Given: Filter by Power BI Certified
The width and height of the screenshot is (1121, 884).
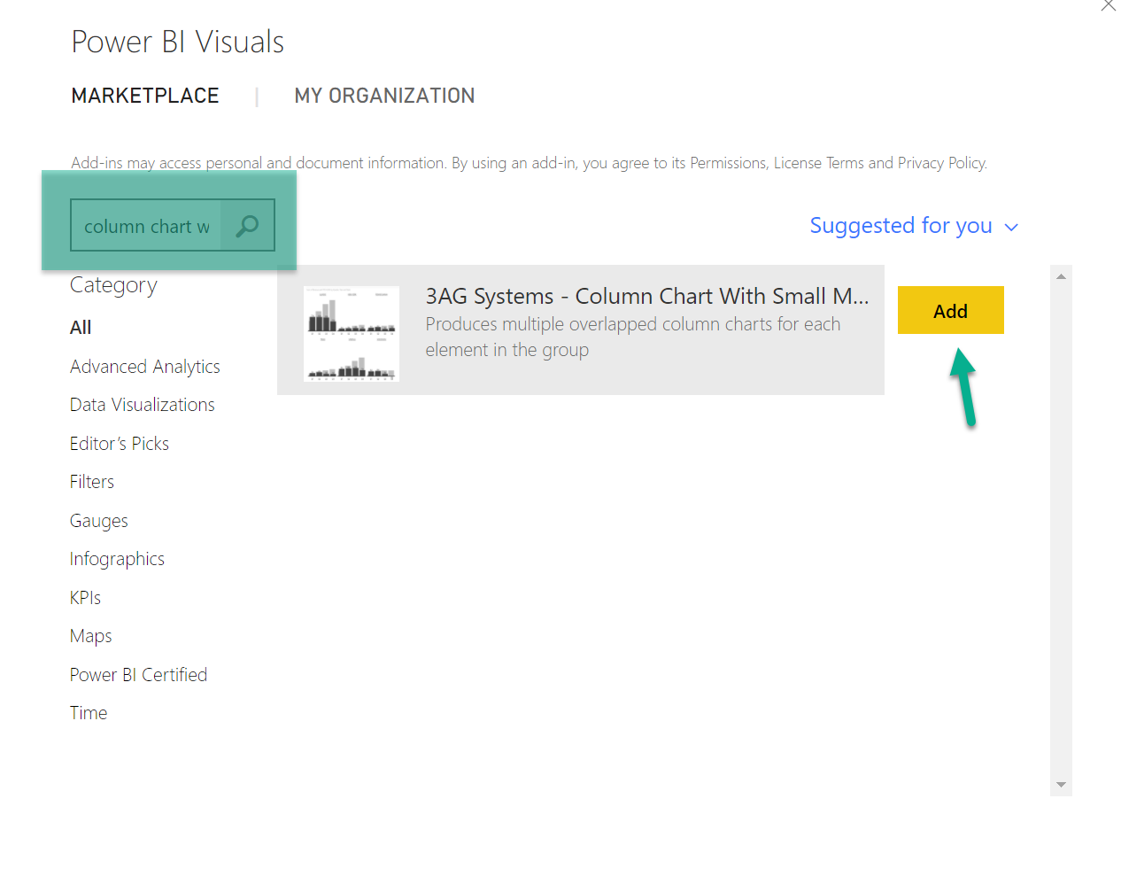Looking at the screenshot, I should click(x=139, y=675).
